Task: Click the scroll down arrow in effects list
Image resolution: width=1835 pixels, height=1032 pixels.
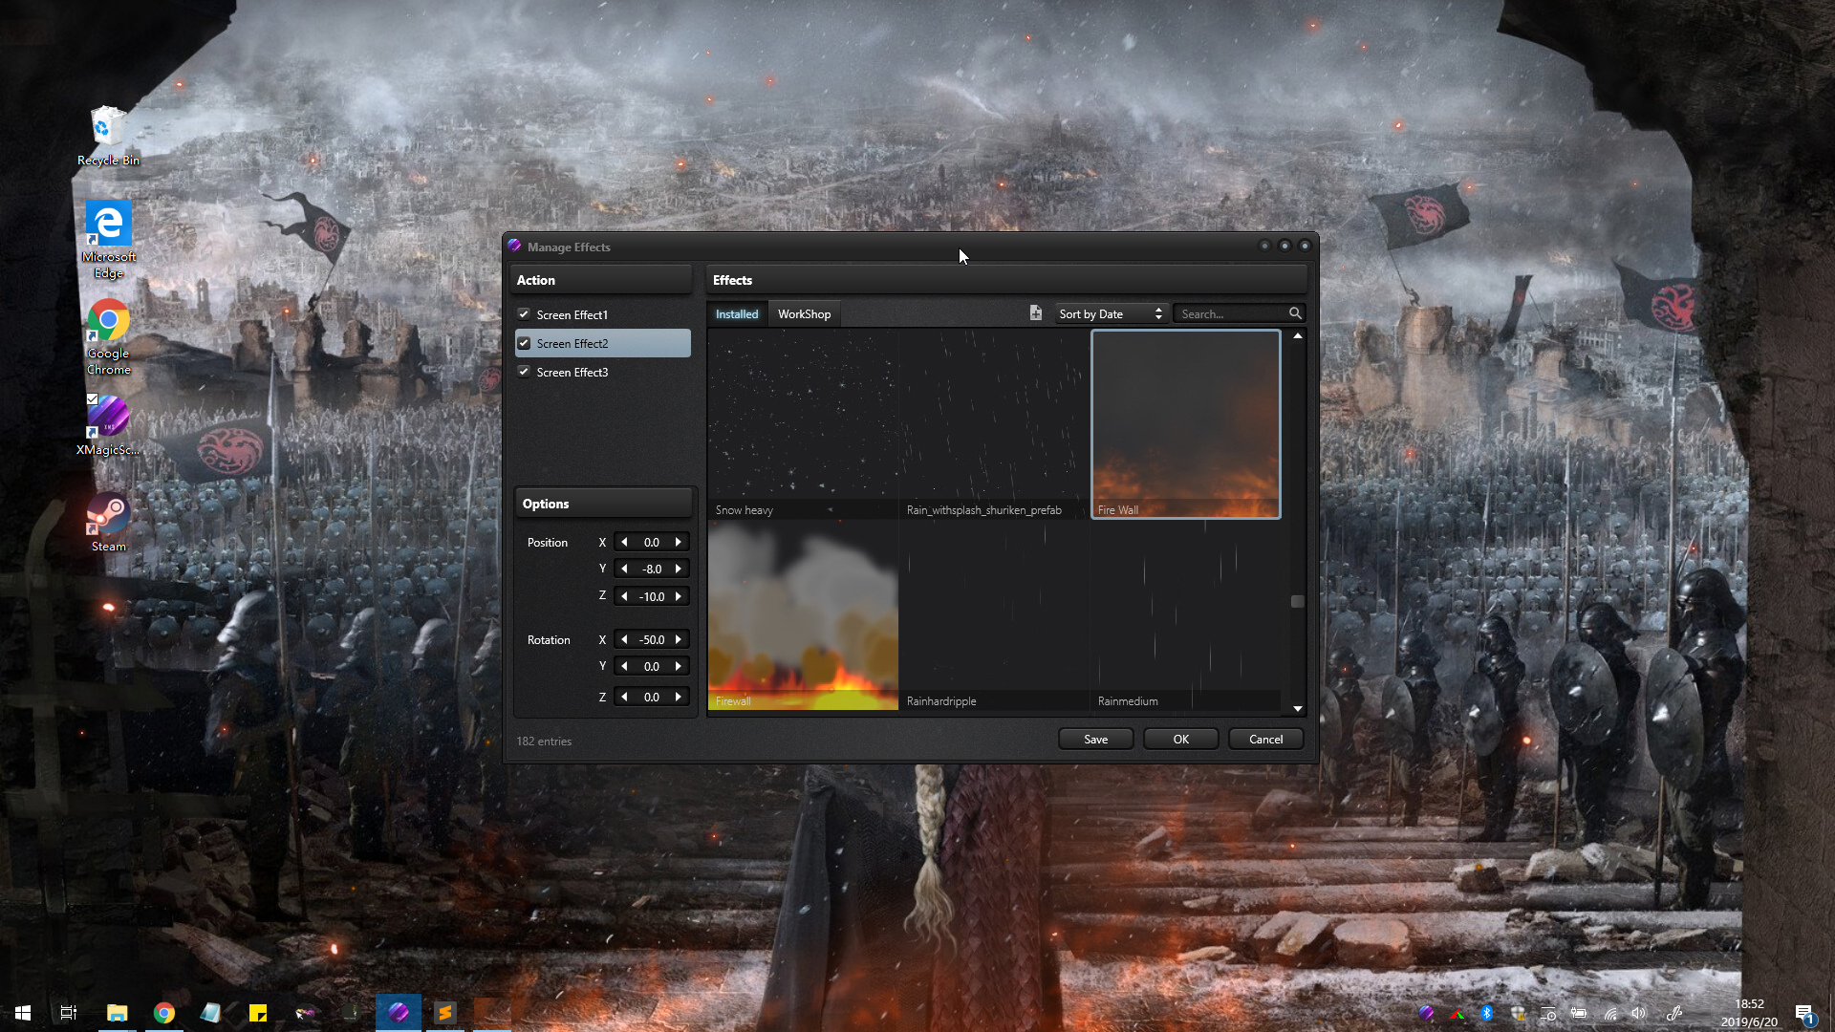Action: [x=1297, y=709]
